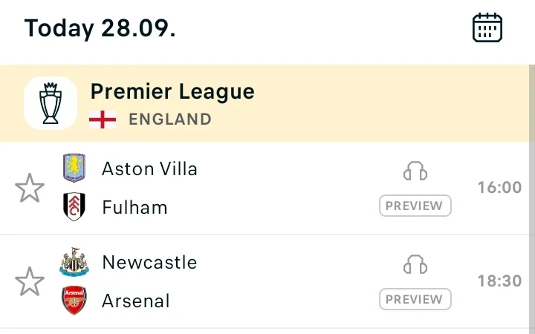Open audio commentary for Newcastle vs Arsenal
The image size is (535, 334).
[x=415, y=264]
